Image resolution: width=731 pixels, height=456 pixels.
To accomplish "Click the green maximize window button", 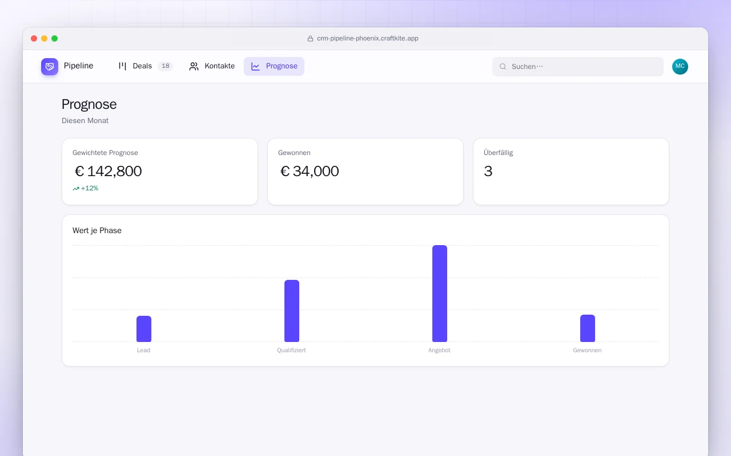I will 55,39.
